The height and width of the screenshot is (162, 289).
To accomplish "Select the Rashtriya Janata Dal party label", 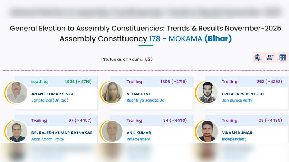I will [x=146, y=101].
